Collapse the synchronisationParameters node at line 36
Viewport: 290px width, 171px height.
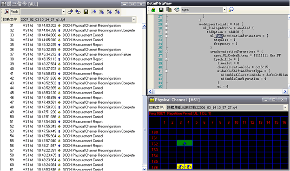[166, 51]
